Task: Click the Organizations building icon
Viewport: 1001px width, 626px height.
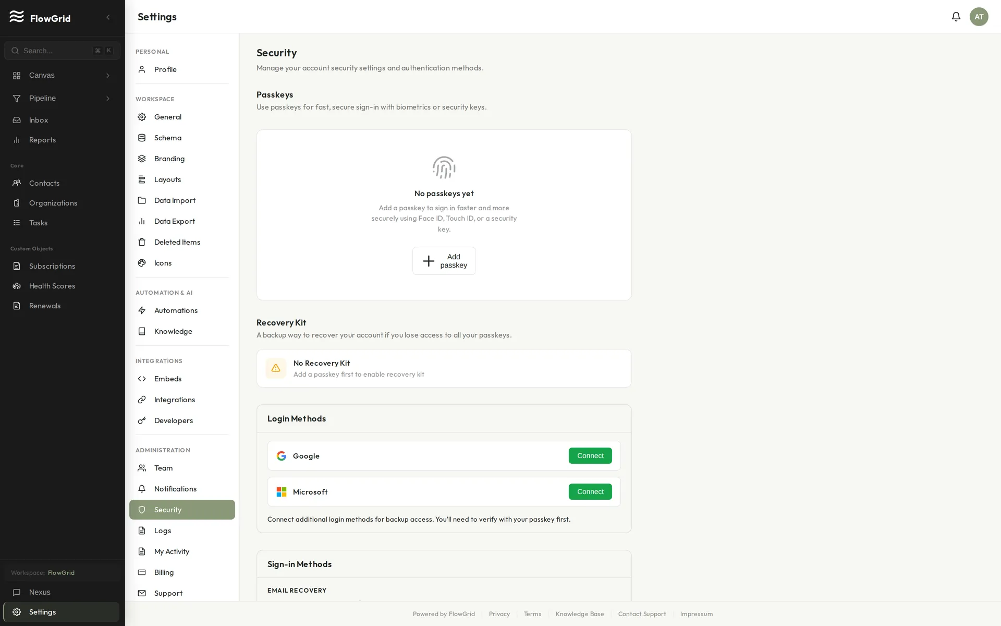Action: coord(17,203)
